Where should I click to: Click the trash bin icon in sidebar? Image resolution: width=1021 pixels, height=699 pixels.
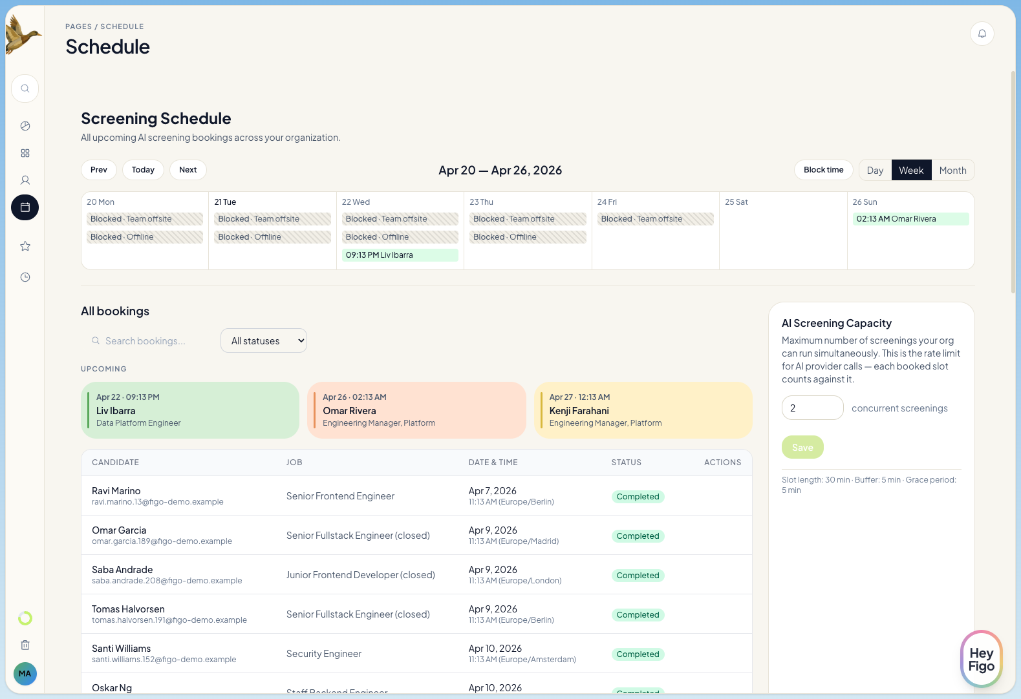(x=25, y=645)
